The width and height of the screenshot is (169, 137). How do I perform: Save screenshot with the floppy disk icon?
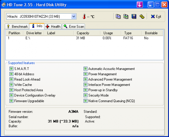[134, 17]
